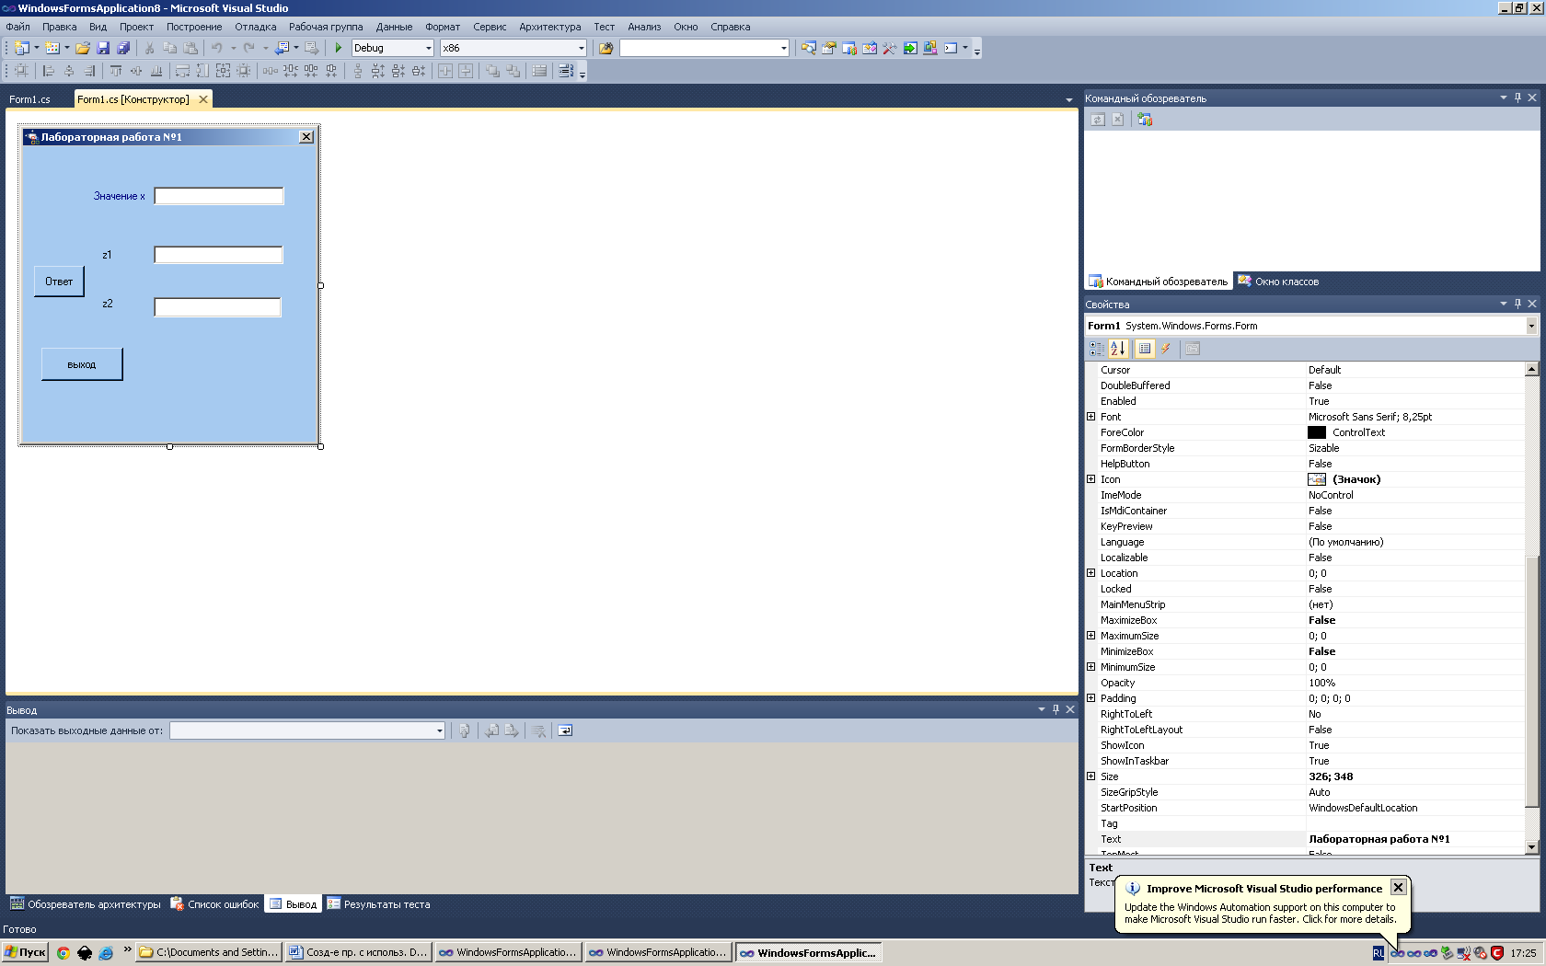Click the Text property value field
This screenshot has width=1546, height=966.
pos(1415,839)
